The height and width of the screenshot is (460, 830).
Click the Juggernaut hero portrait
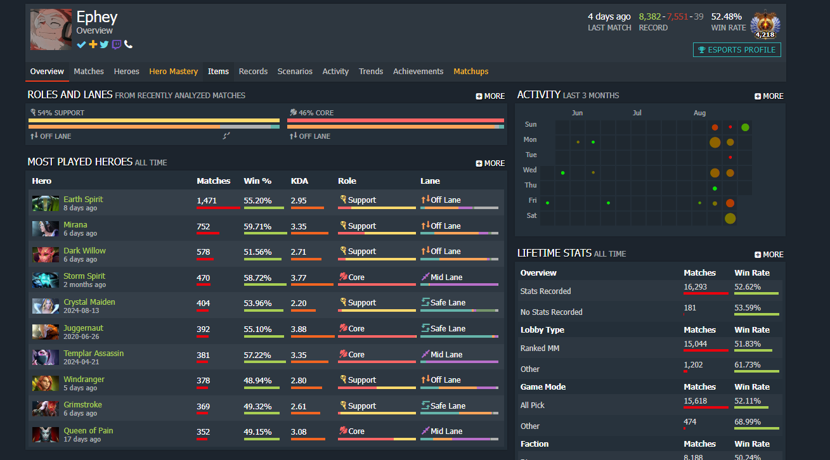tap(46, 332)
